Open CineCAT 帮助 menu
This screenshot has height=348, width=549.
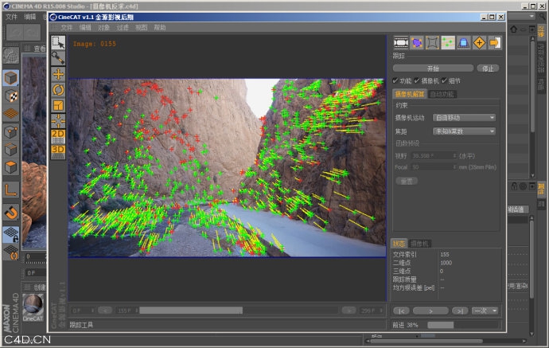click(x=160, y=28)
